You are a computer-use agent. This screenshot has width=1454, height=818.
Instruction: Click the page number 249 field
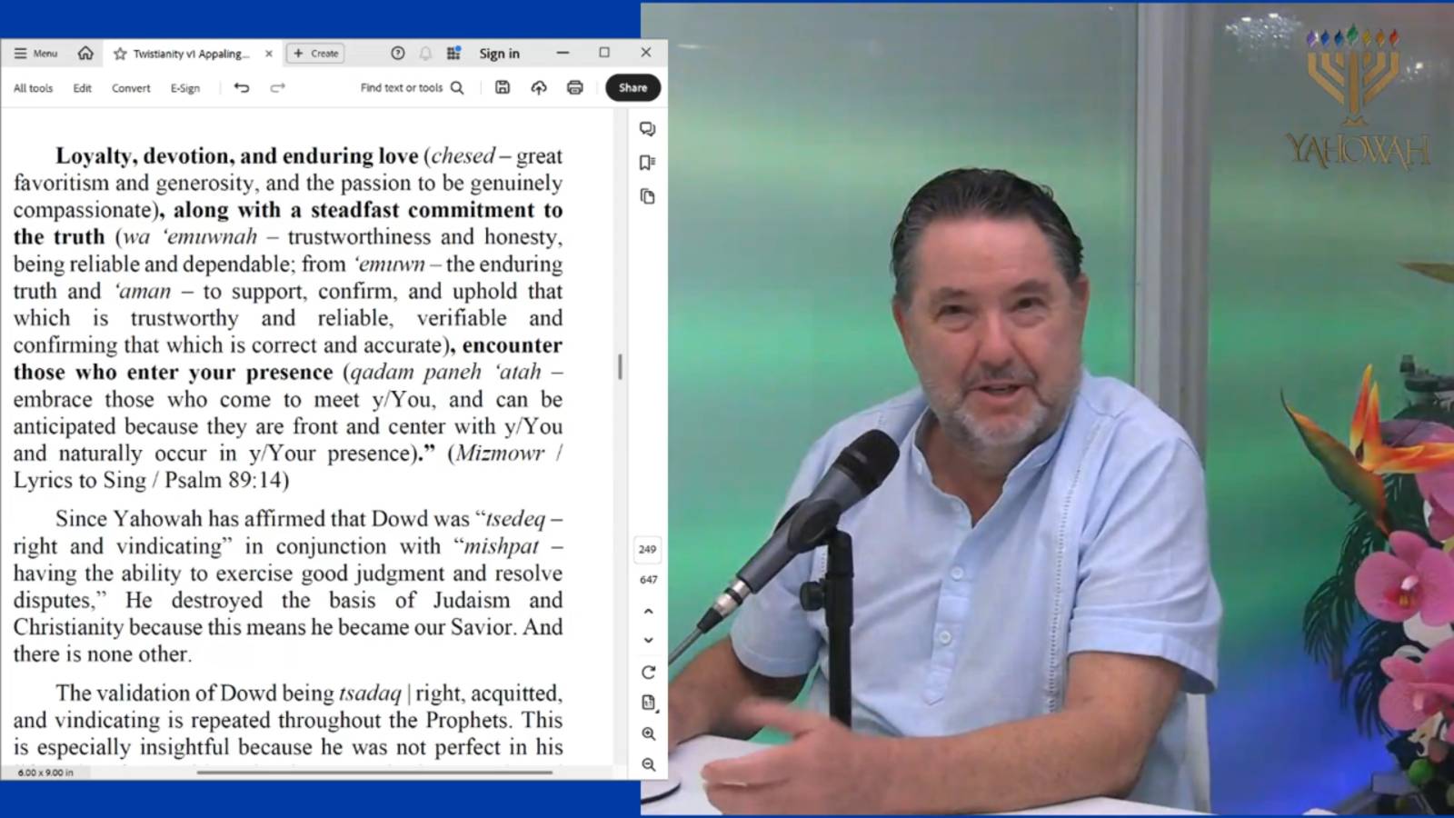click(647, 549)
